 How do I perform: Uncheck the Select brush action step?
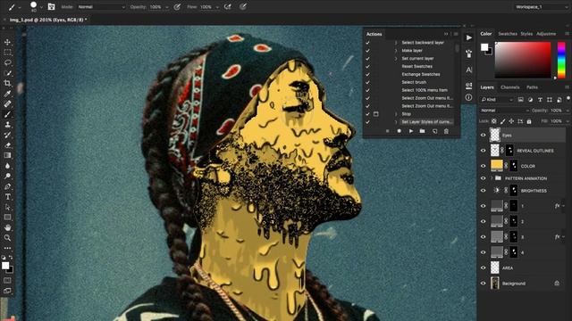pos(367,82)
